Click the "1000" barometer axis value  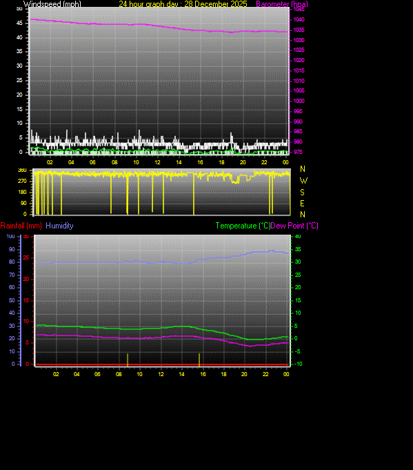(x=299, y=101)
